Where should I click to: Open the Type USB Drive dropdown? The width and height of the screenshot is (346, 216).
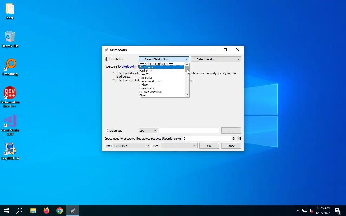coord(131,146)
